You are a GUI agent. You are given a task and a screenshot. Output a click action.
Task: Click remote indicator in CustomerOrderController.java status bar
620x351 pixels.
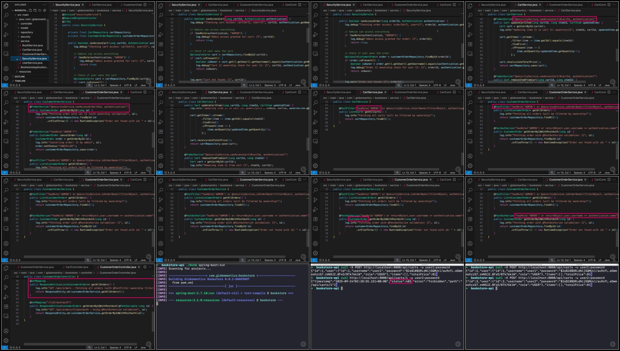point(5,347)
